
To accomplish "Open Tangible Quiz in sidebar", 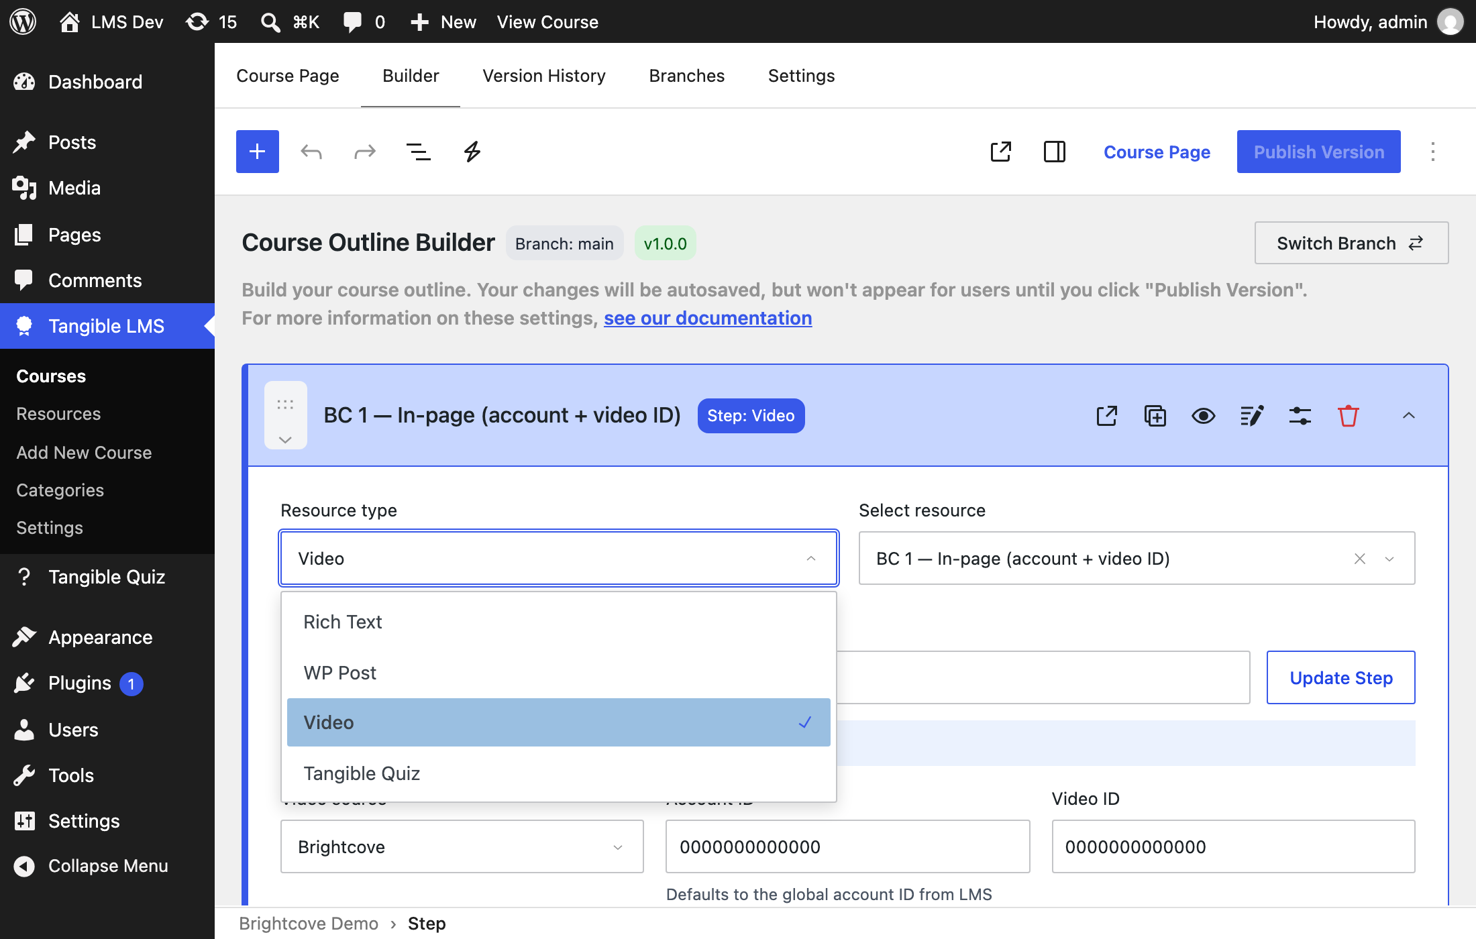I will [x=107, y=577].
